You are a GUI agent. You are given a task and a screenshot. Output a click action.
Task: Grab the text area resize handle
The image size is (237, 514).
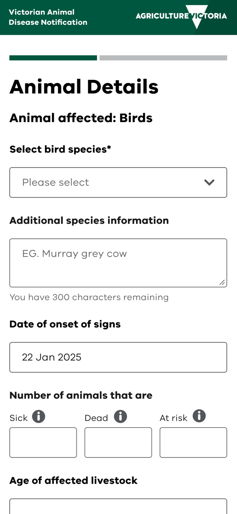coord(222,282)
